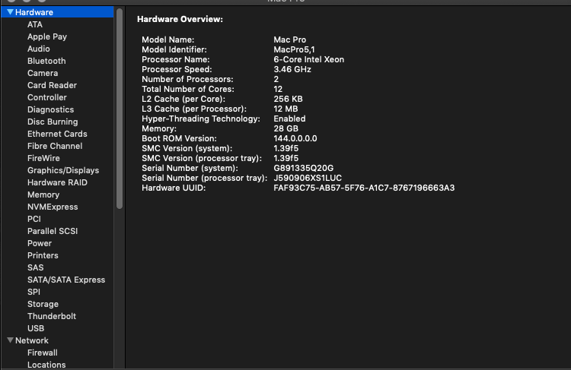Click the system serial number G891335Q20G
The height and width of the screenshot is (370, 571).
(303, 168)
